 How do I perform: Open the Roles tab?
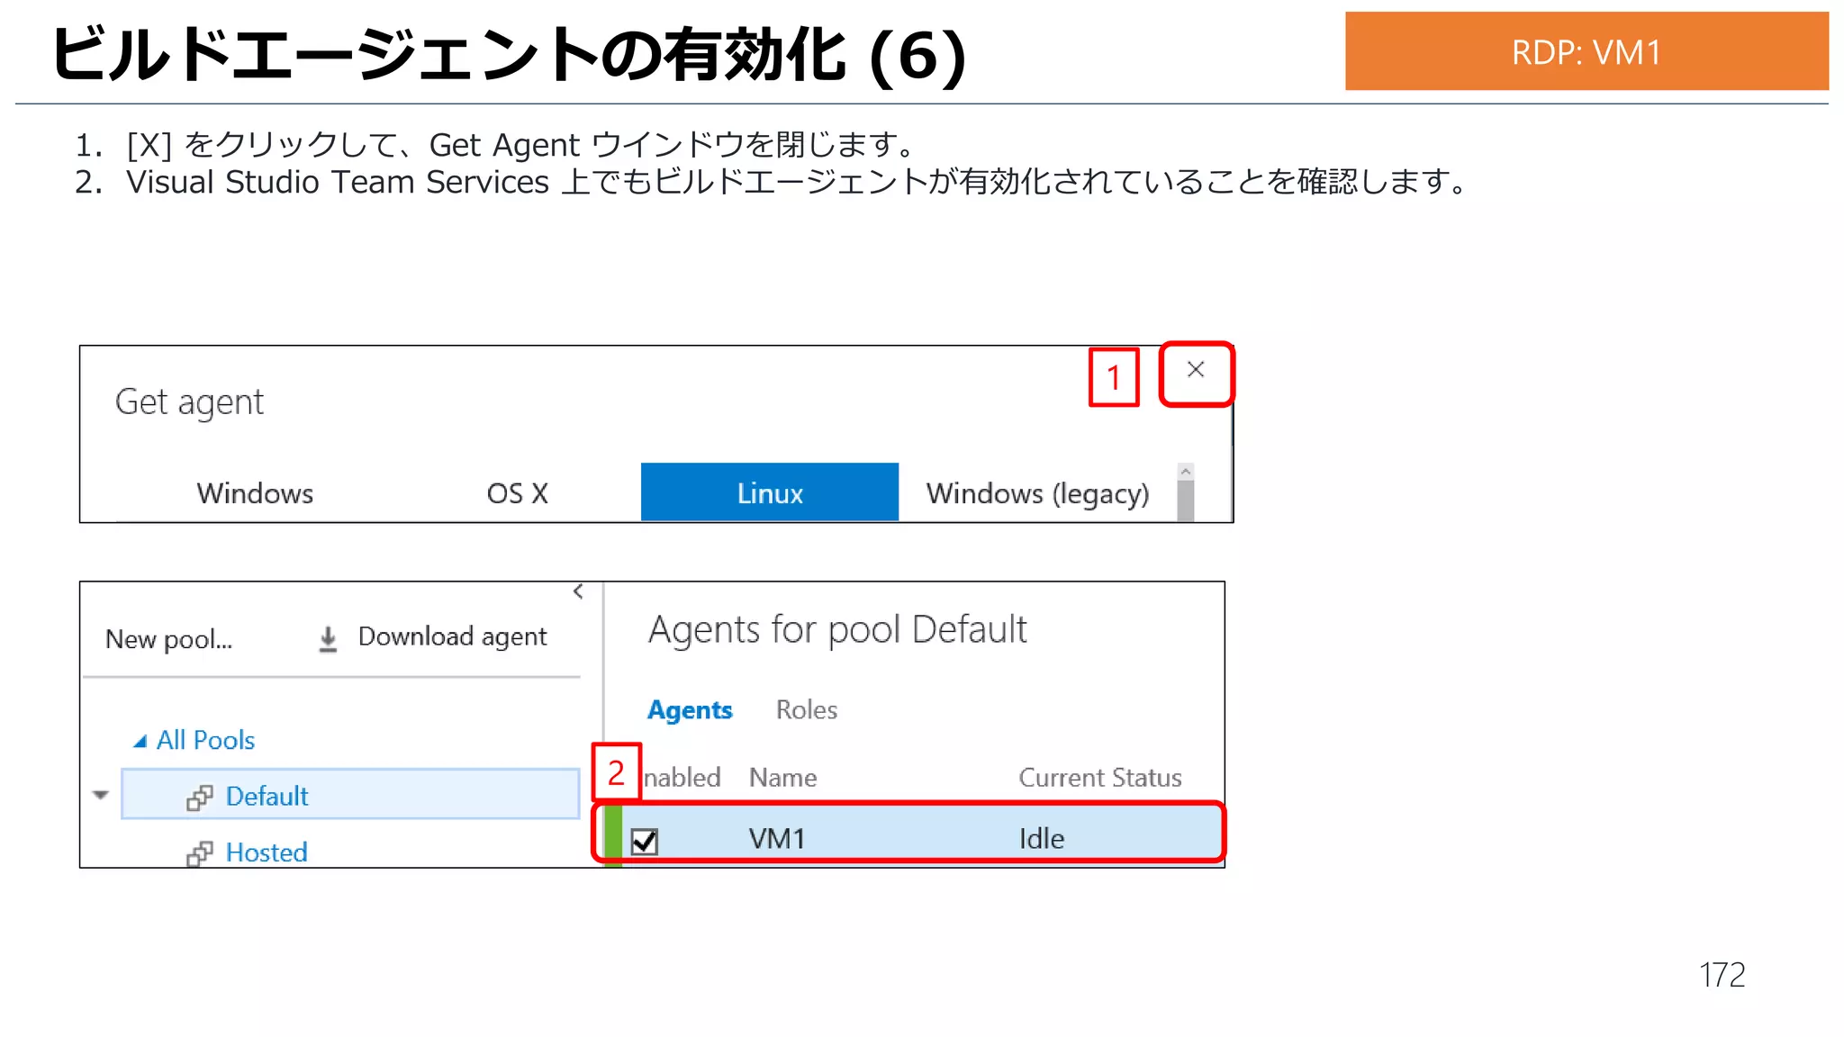806,710
